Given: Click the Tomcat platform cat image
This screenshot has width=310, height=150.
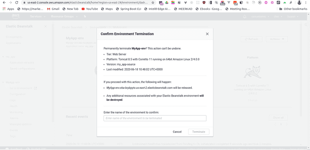Looking at the screenshot, I should tap(253, 72).
